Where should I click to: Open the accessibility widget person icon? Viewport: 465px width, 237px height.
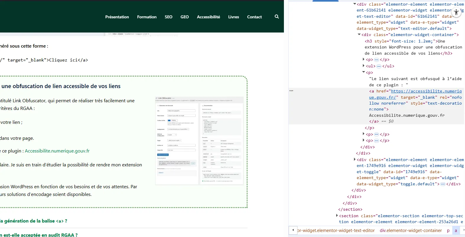click(x=456, y=12)
